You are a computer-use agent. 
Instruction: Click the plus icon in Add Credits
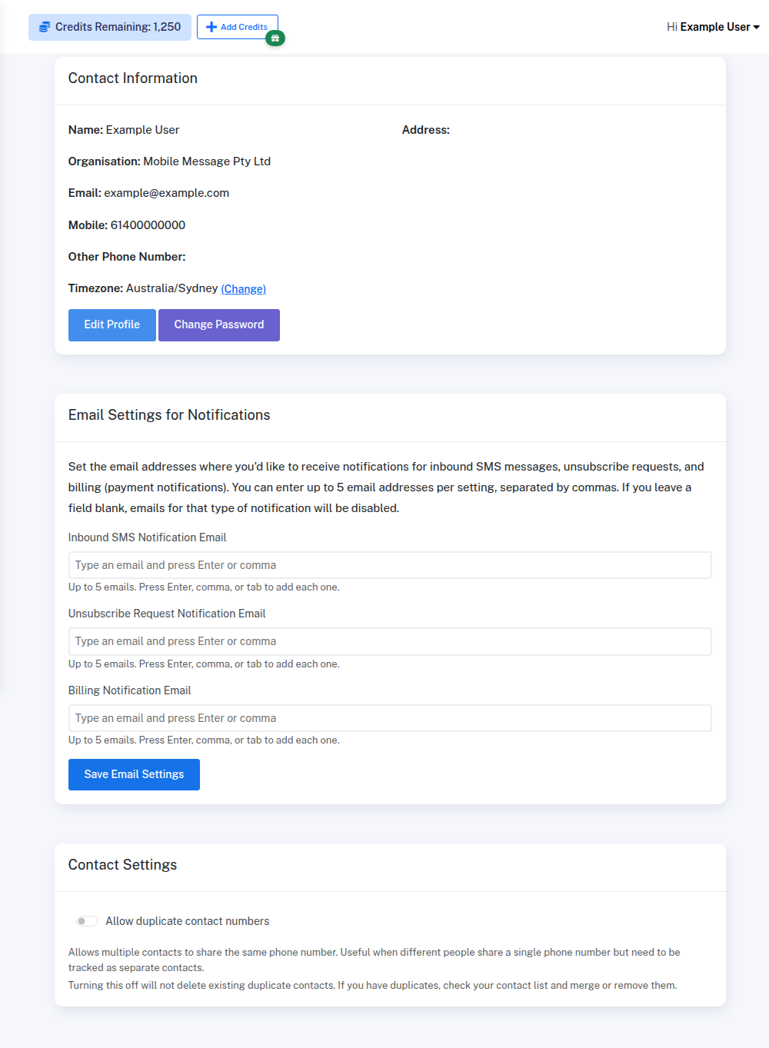(211, 27)
